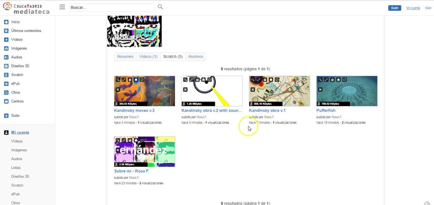This screenshot has height=205, width=434.
Task: Click the block circle icon on Kandinsky moves v.3
Action: pyautogui.click(x=142, y=80)
